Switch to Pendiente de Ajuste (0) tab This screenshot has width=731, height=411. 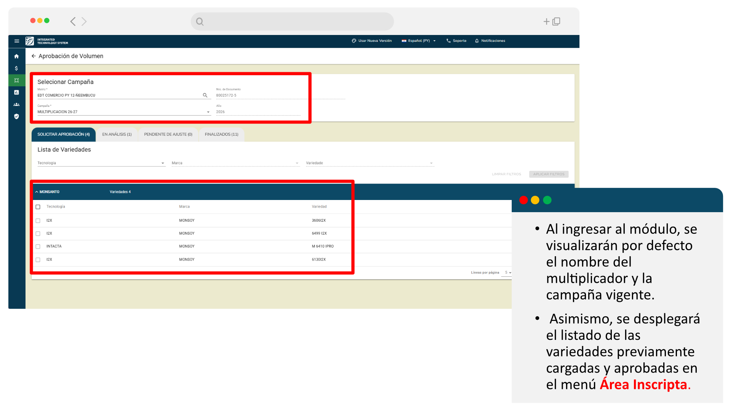coord(168,135)
